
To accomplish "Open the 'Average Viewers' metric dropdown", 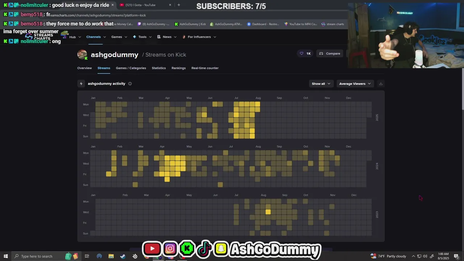I will coord(355,84).
